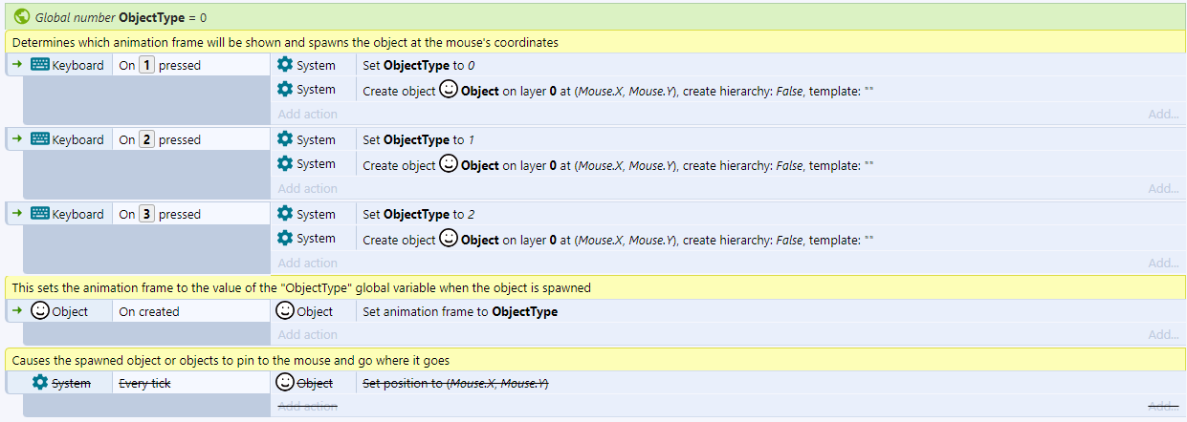This screenshot has height=422, width=1187.
Task: Select the 'On 1 pressed' condition
Action: (160, 65)
